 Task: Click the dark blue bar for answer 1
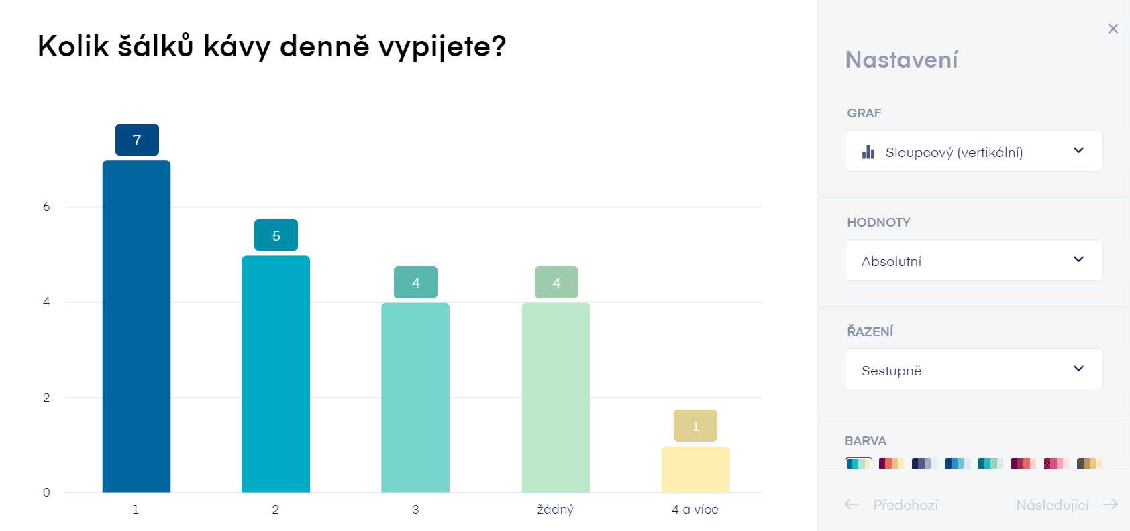pyautogui.click(x=136, y=327)
